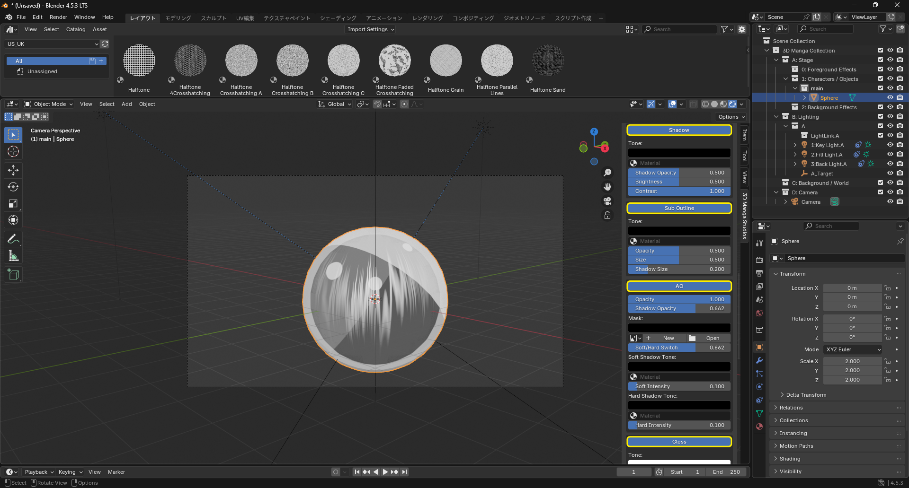Hide 1:Key Light.A in the viewport
Viewport: 909px width, 488px height.
tap(890, 145)
